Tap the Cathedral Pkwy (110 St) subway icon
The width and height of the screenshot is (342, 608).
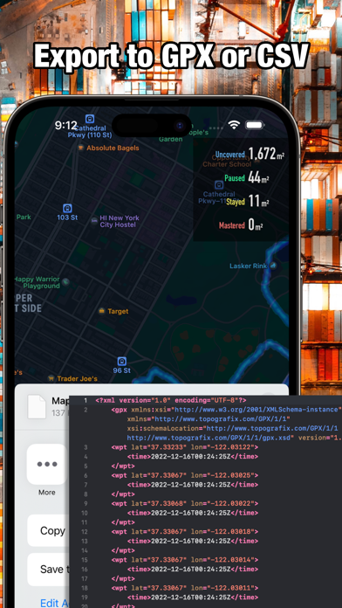click(x=90, y=119)
